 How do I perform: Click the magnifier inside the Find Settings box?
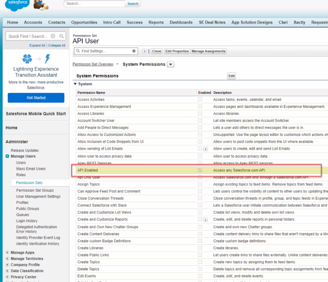(x=78, y=51)
